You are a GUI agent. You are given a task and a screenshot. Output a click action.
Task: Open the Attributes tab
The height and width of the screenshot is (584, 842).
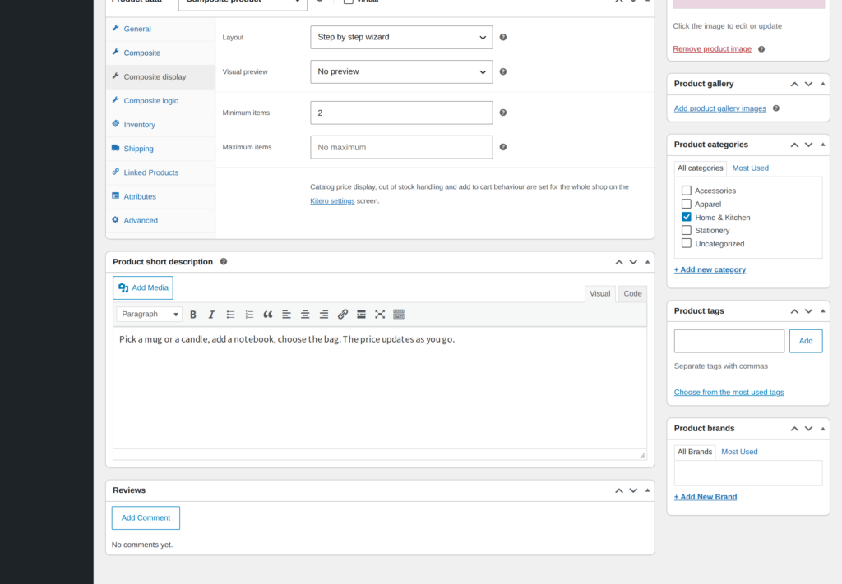[160, 197]
